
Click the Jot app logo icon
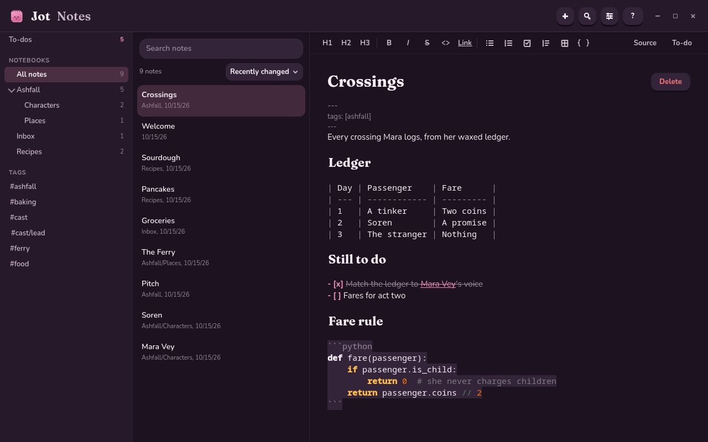coord(17,16)
